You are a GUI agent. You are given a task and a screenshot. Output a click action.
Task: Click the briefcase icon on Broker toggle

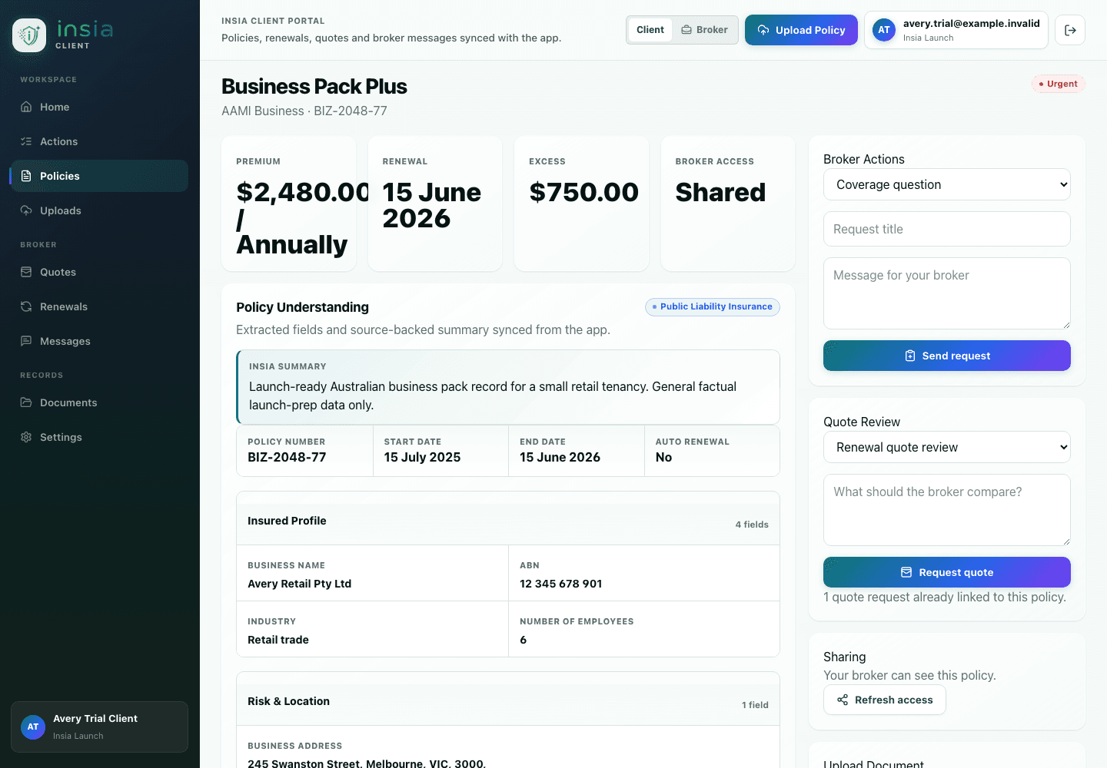[686, 30]
